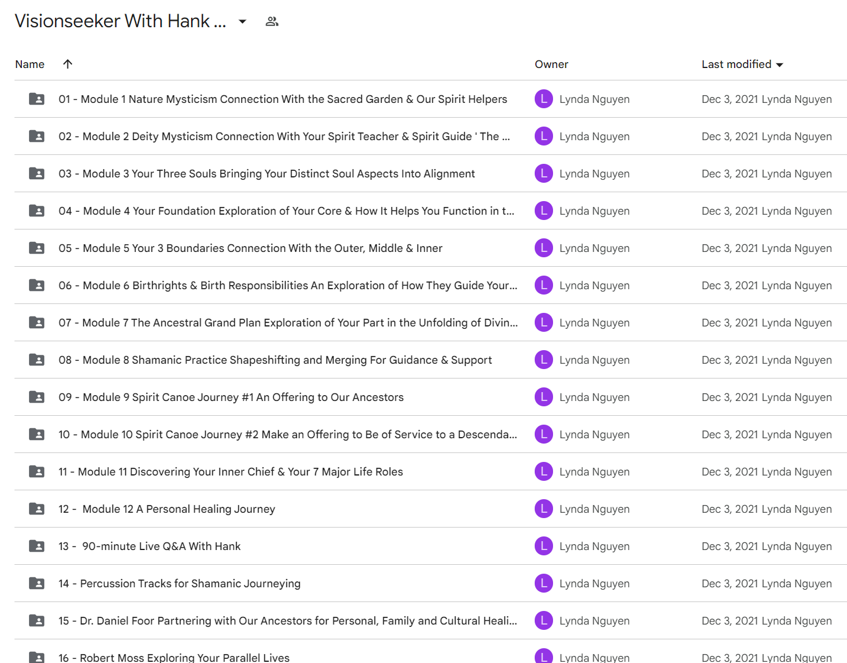Click folder icon for 04 - Module 4
Screen dimensions: 847x663
coord(37,211)
